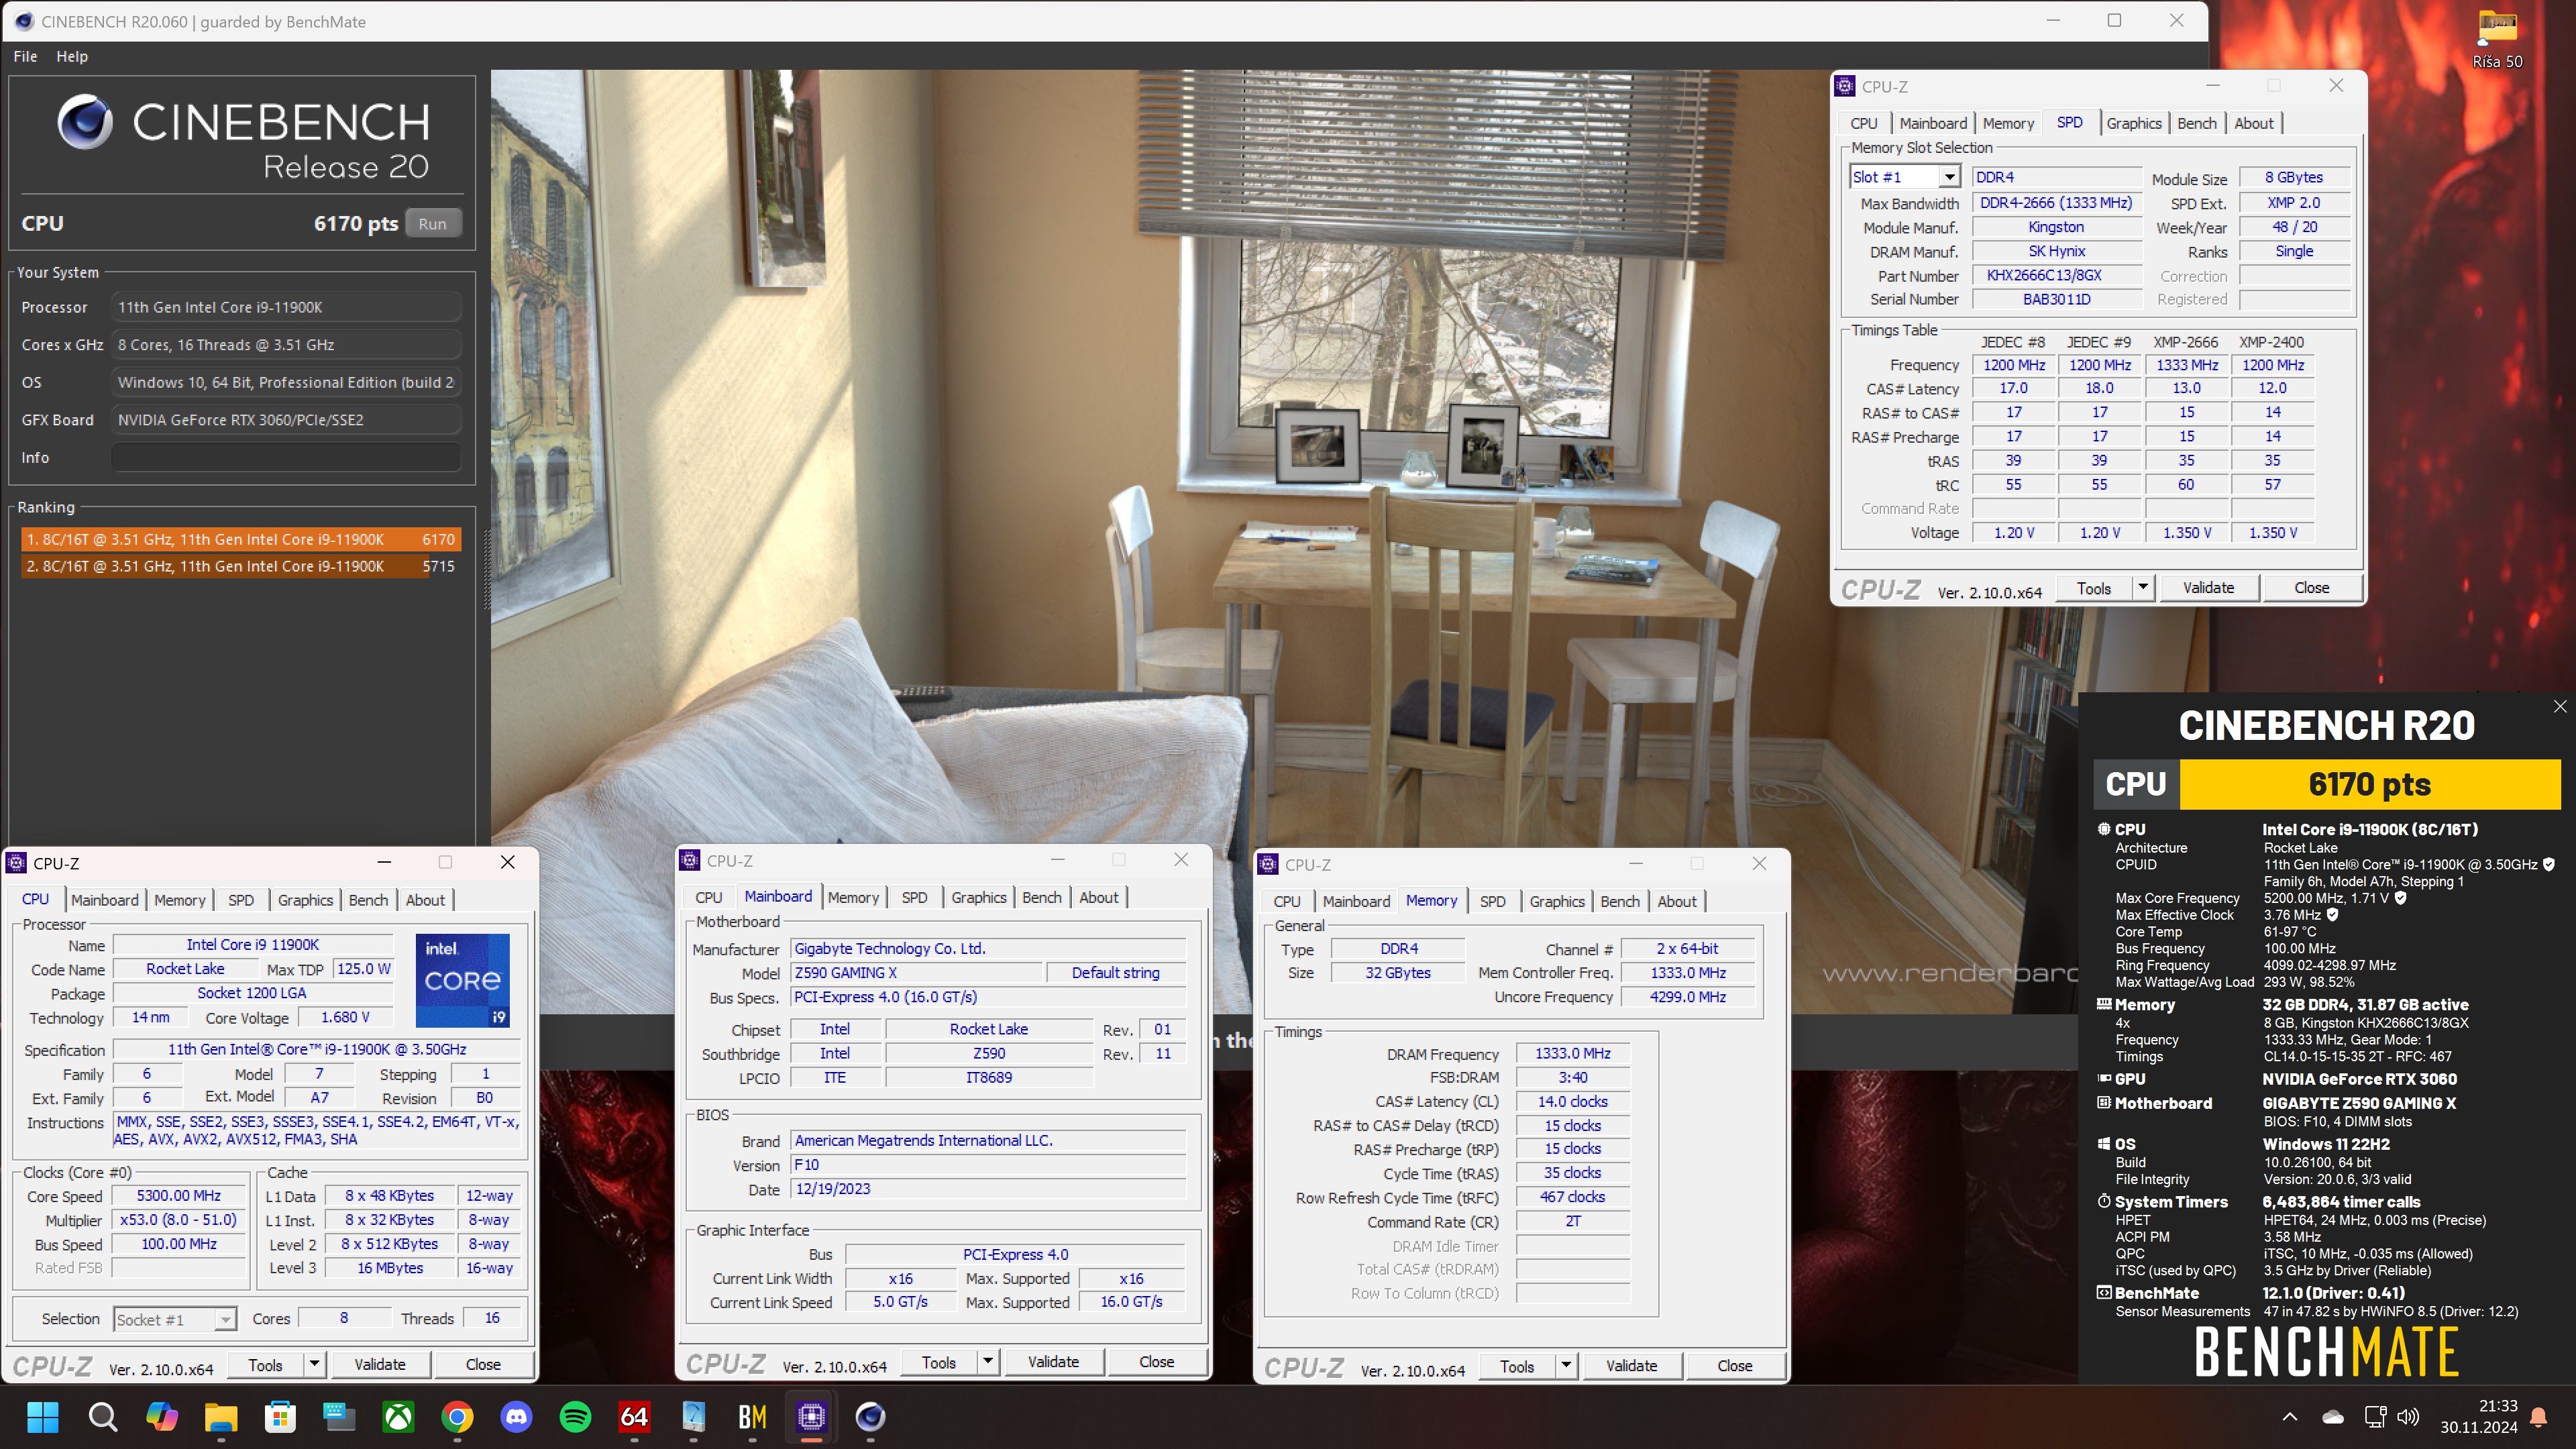Open the Riša 50 desktop folder
This screenshot has height=1449, width=2576.
tap(2497, 40)
